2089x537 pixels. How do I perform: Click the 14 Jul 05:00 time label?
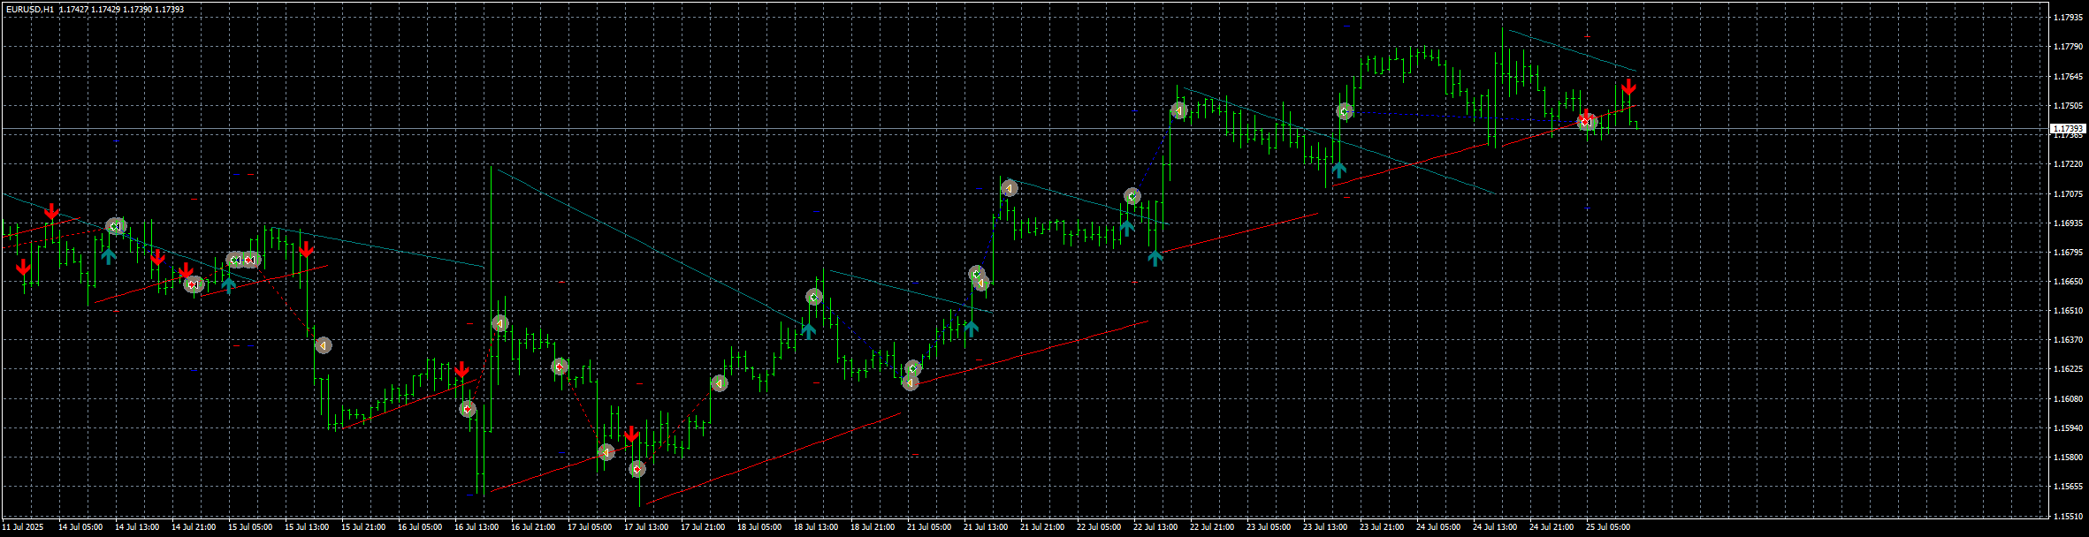pos(80,527)
